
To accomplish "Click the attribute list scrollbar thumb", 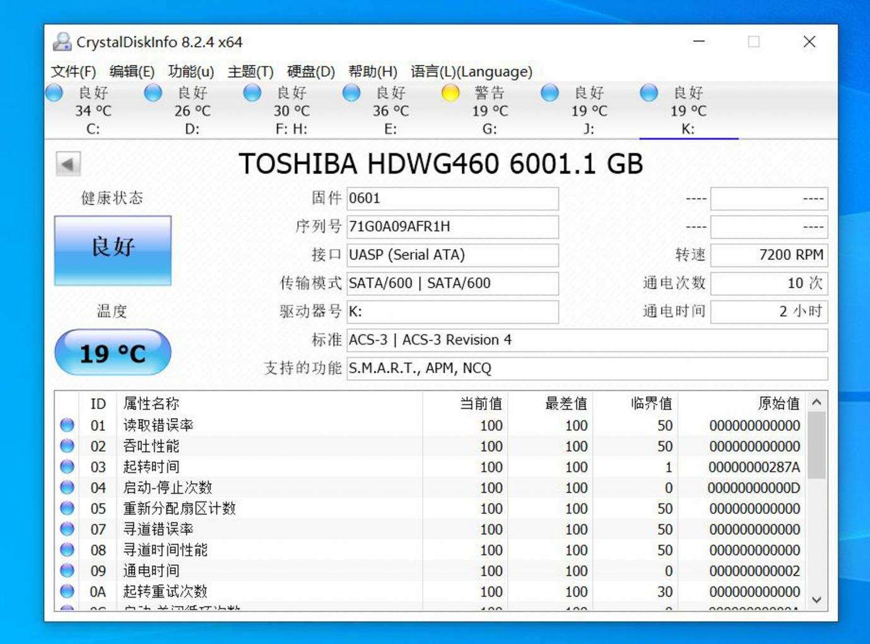I will coord(816,445).
